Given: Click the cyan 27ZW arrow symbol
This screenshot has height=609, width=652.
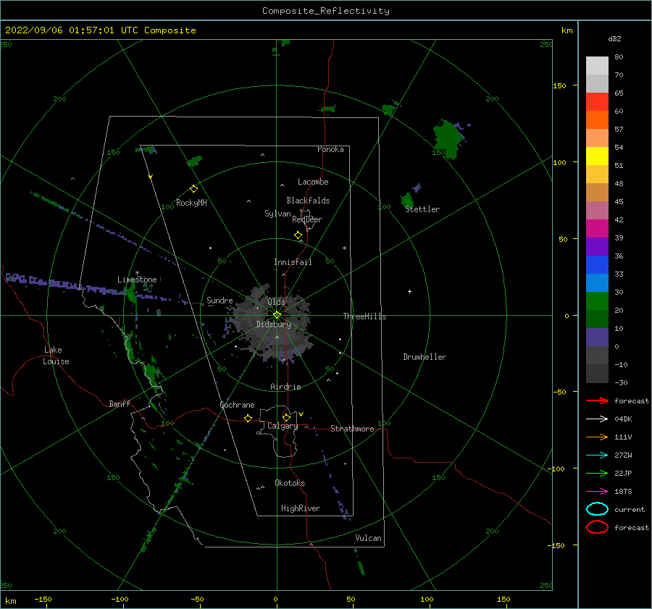Looking at the screenshot, I should [597, 455].
